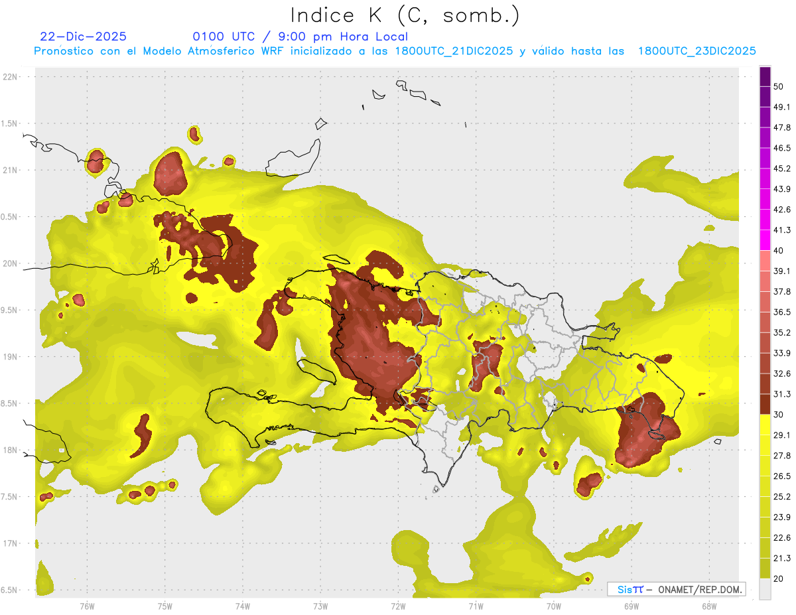
Task: Click the "73W" longitude label
Action: 320,606
